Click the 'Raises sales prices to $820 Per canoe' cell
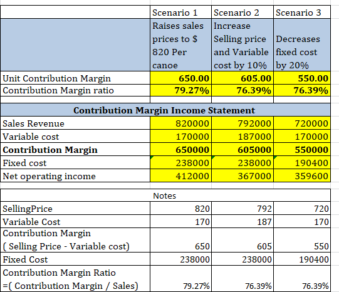The height and width of the screenshot is (292, 339). point(180,45)
